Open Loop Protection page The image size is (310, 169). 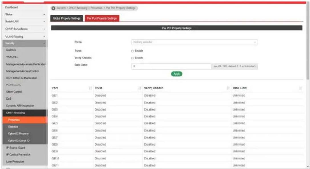coord(15,162)
